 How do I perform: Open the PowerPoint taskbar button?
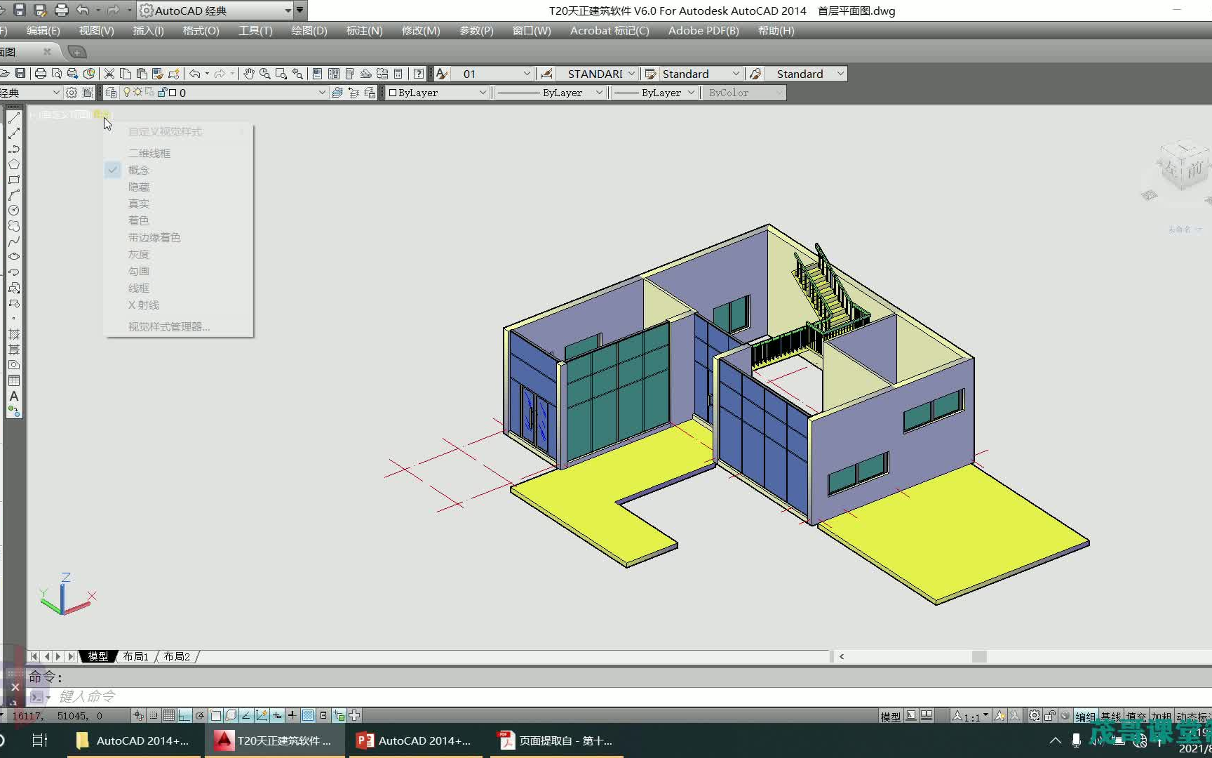click(x=415, y=740)
